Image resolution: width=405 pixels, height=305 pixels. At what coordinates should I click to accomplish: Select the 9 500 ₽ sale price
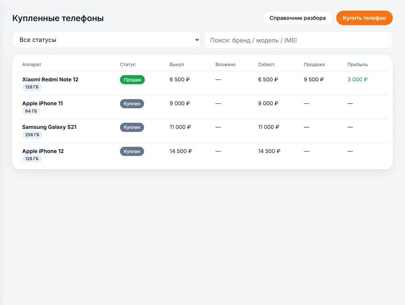coord(314,79)
